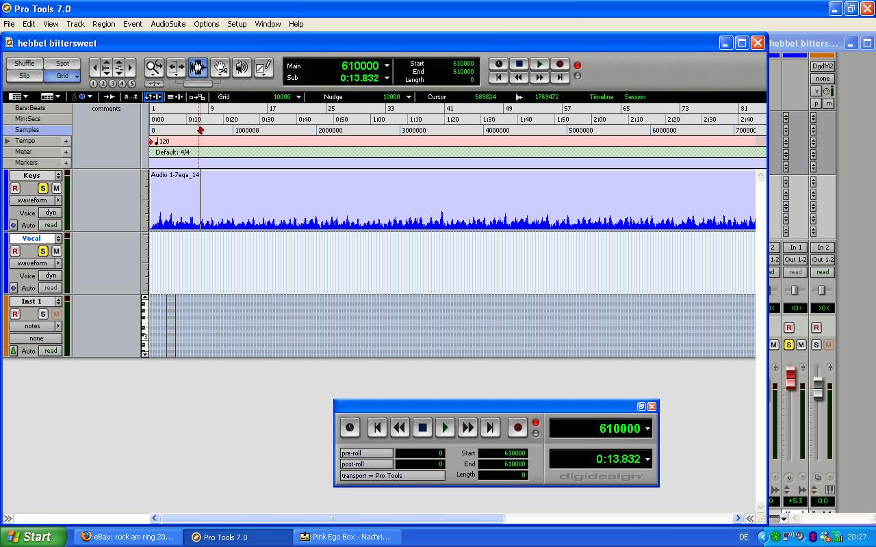Toggle solo on Inst 1 track
876x547 pixels.
[42, 314]
